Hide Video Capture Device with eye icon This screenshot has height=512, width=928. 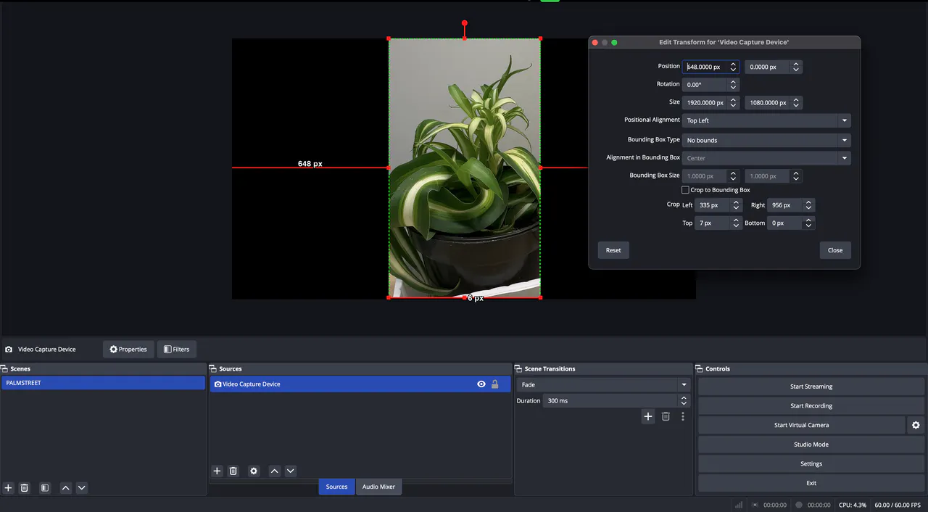tap(481, 384)
